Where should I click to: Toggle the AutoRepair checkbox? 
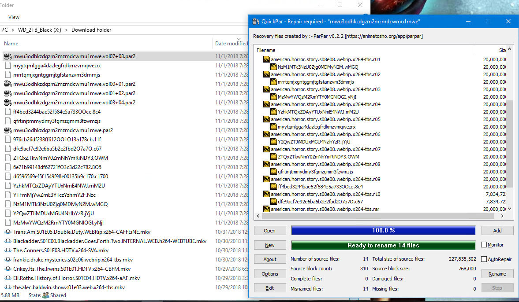tap(484, 259)
